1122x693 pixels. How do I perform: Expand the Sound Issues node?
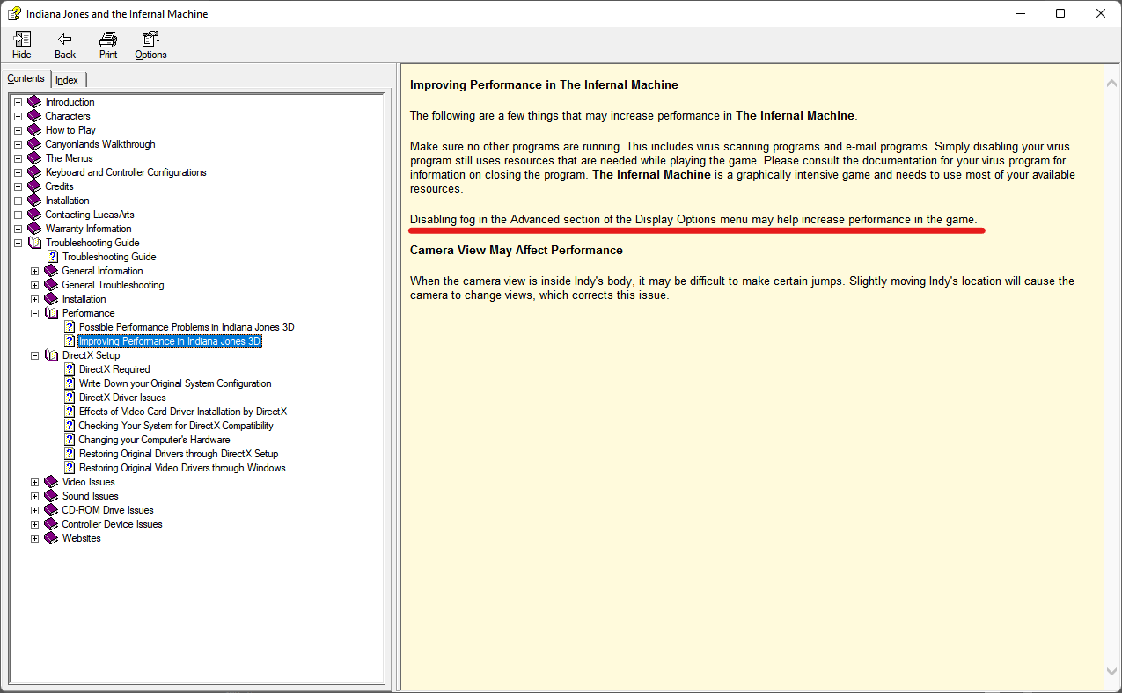35,496
